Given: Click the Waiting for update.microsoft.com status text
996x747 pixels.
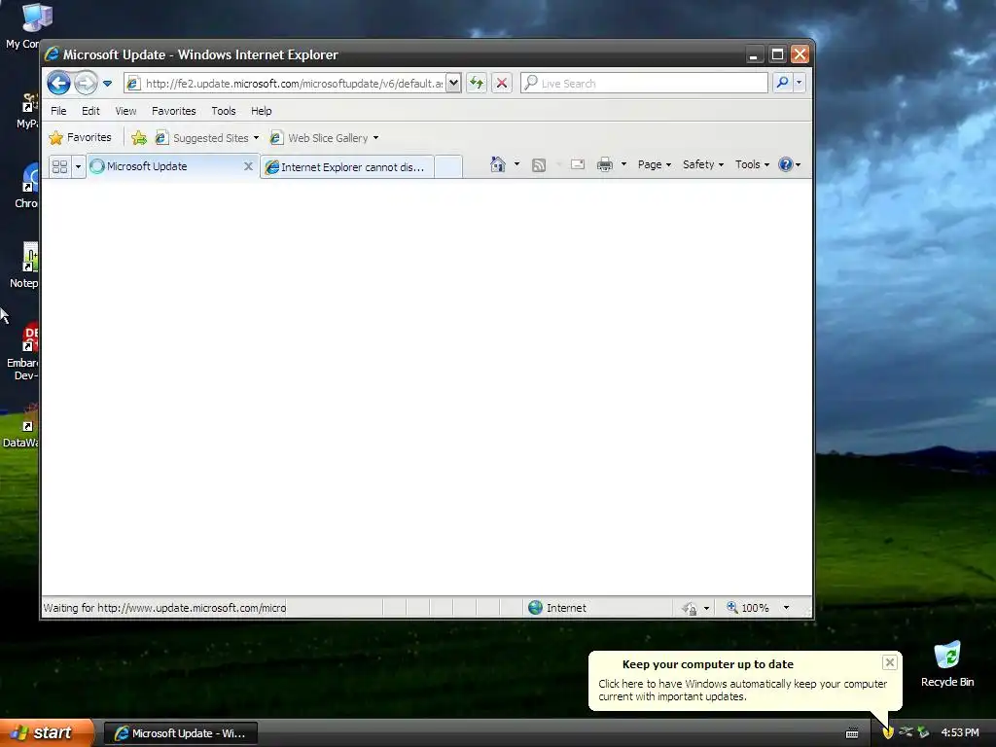Looking at the screenshot, I should click(164, 608).
